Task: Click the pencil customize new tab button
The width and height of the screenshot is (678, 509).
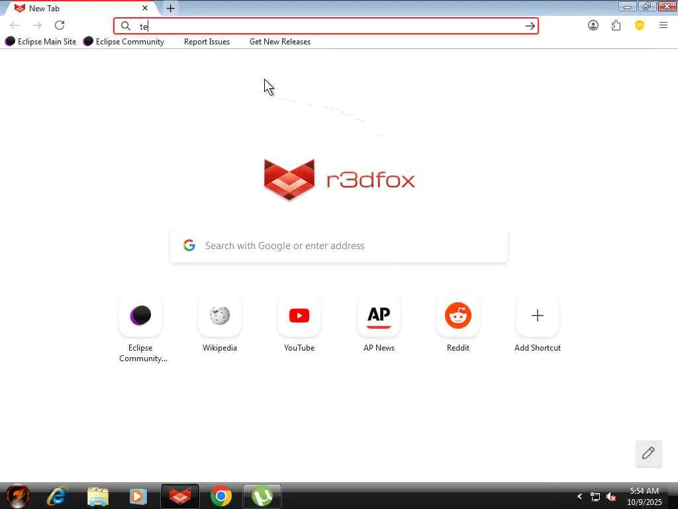Action: pos(648,453)
